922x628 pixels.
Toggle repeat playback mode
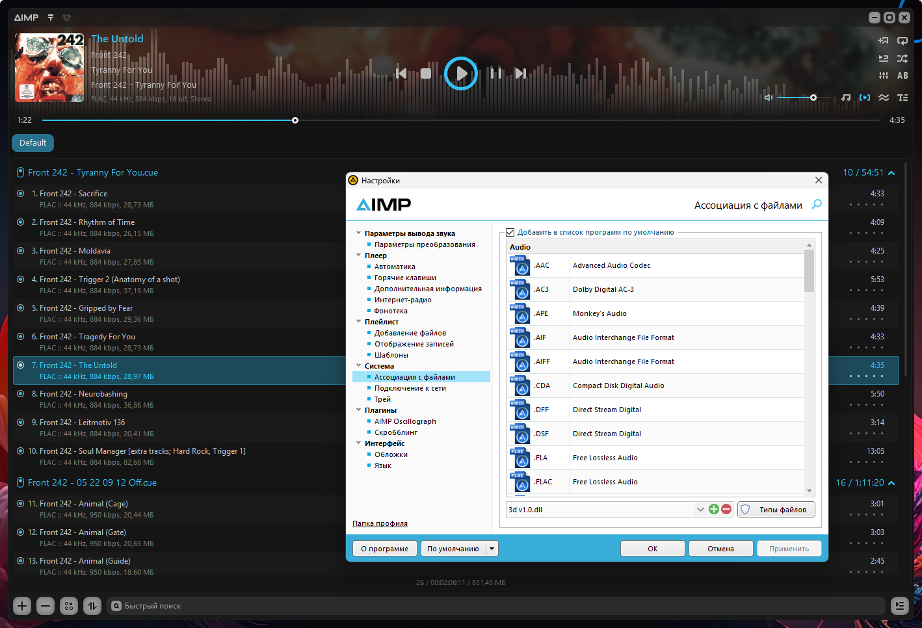click(x=902, y=40)
